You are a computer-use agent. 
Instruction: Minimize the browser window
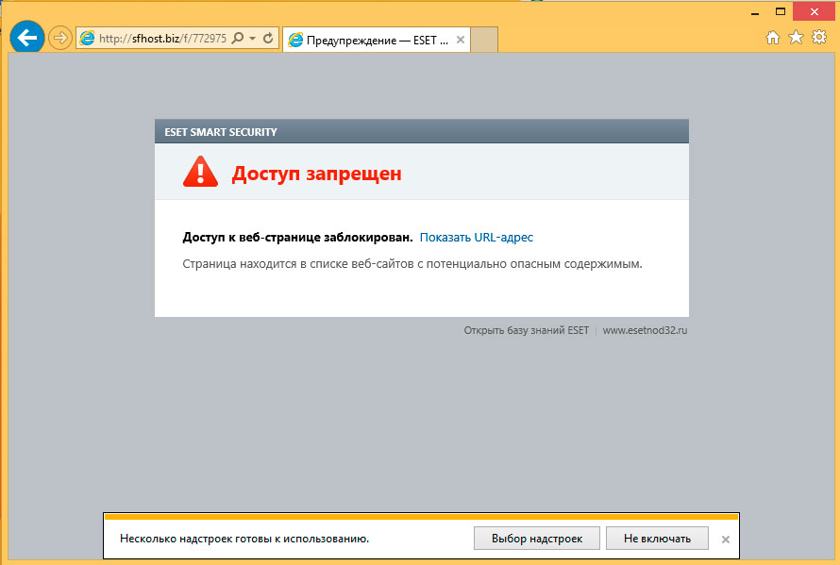(755, 11)
